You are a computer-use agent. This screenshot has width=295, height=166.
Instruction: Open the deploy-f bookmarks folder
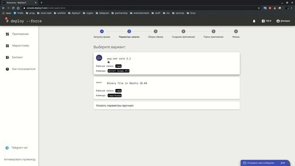(74, 13)
